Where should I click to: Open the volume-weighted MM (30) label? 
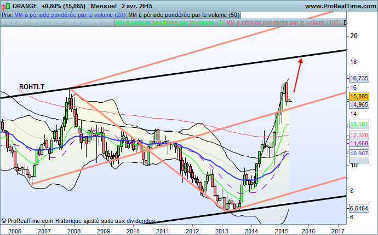(x=57, y=22)
